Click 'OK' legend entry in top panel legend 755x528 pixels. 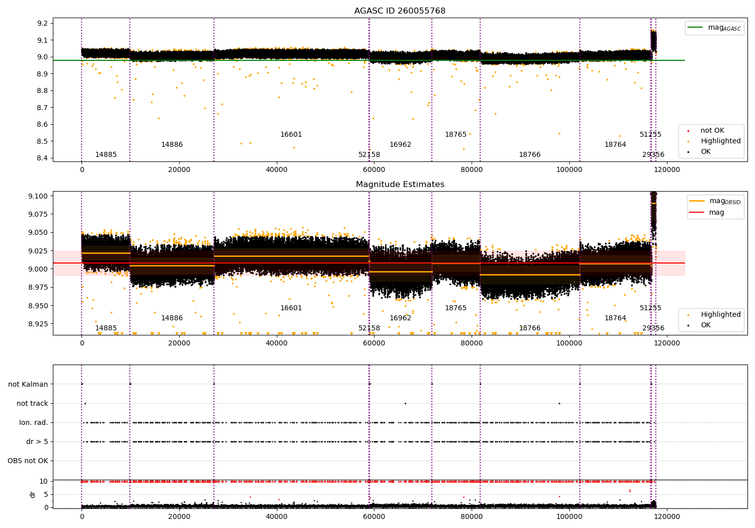click(705, 151)
